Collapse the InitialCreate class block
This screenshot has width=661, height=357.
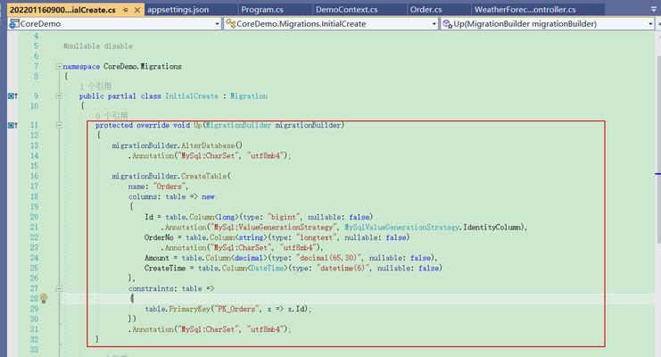coord(59,95)
